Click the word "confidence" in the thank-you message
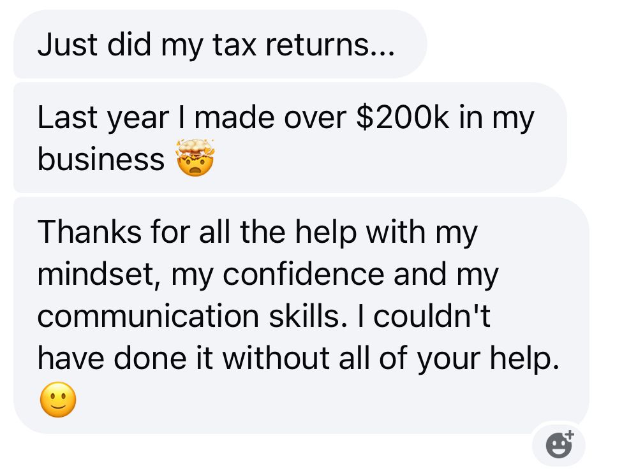The image size is (622, 471). [303, 275]
